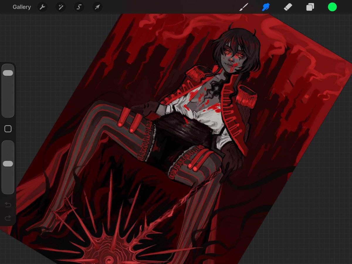This screenshot has height=264, width=352.
Task: Tap the square Modify button in sidebar
Action: (x=8, y=129)
